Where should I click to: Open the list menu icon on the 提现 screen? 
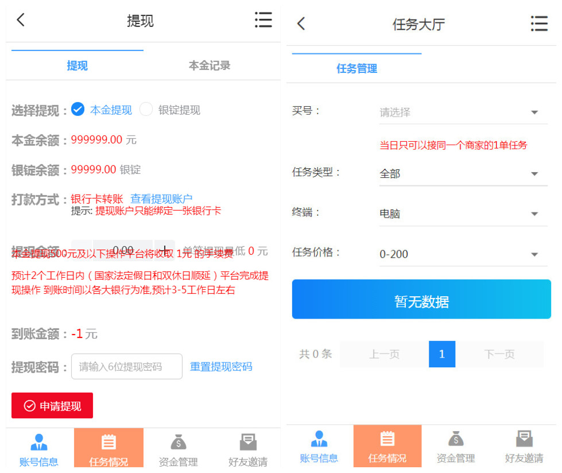pos(263,20)
